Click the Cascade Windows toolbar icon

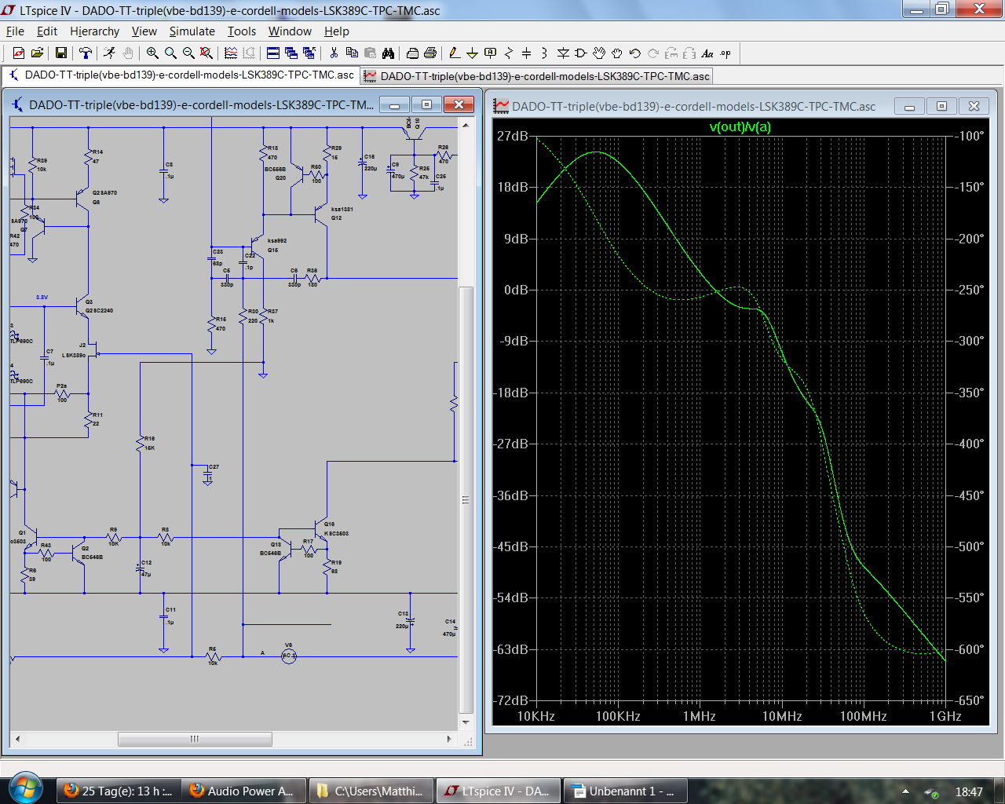[291, 53]
